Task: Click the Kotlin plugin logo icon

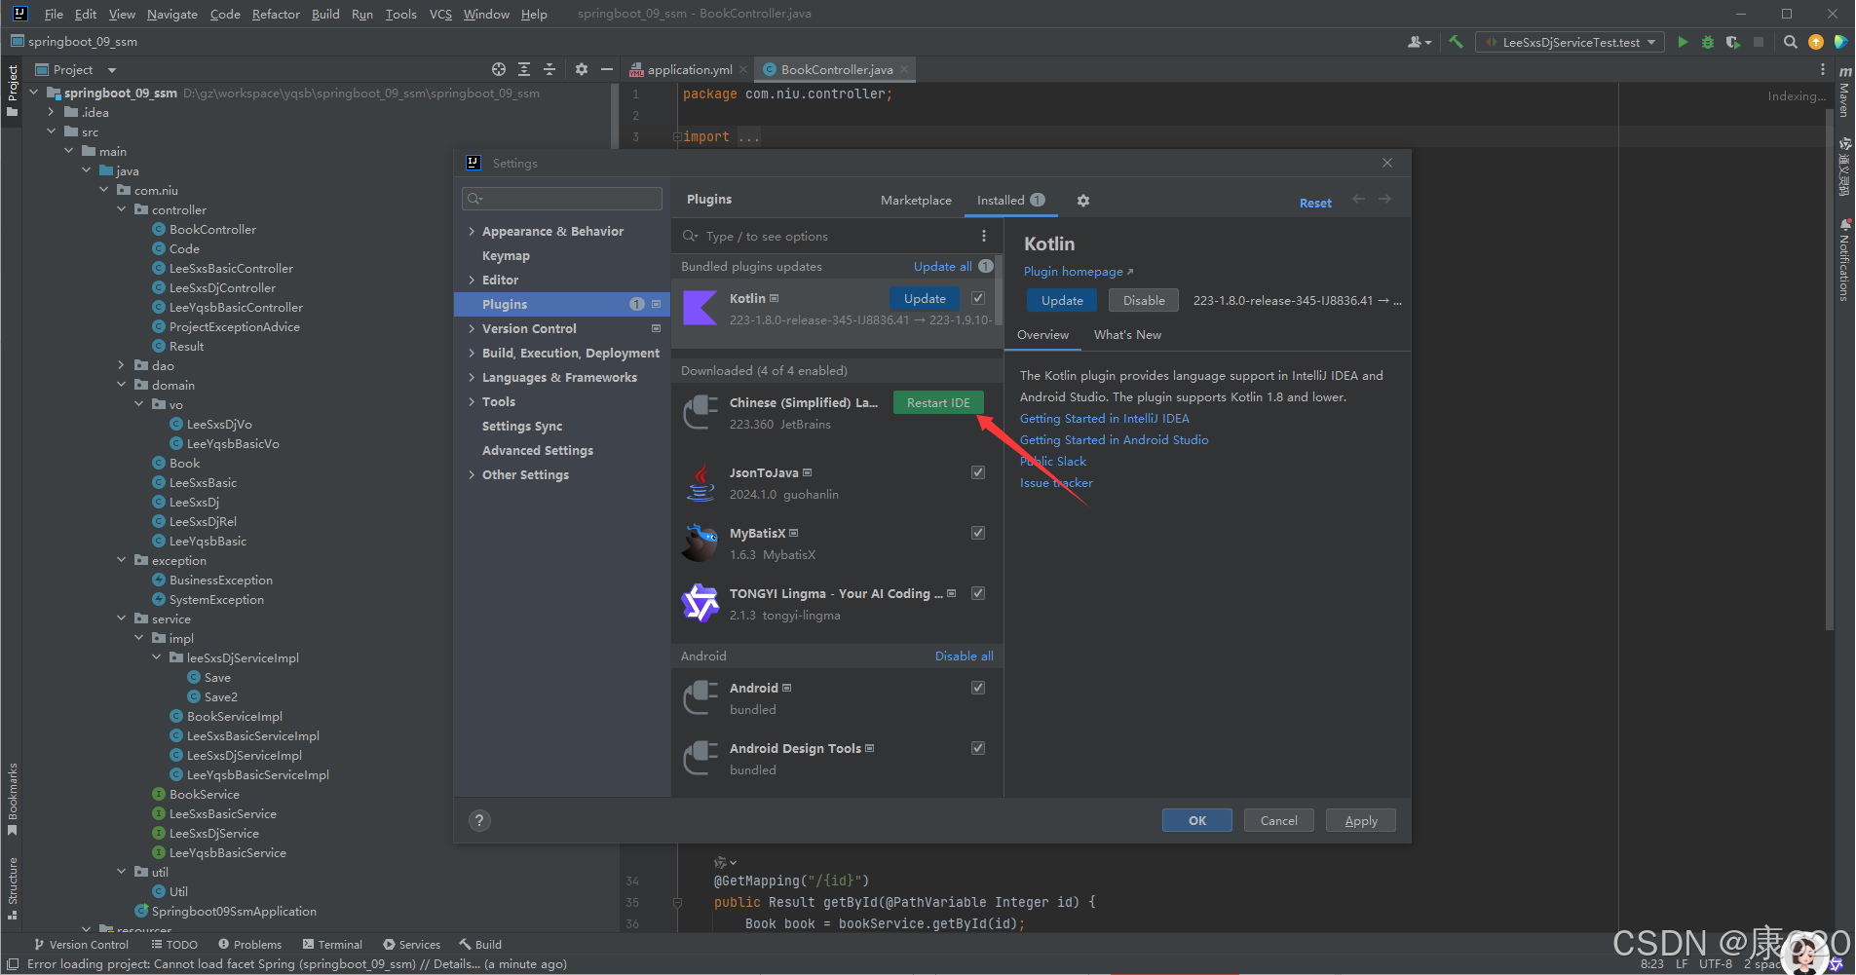Action: point(700,308)
